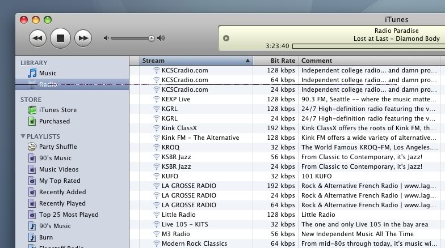Viewport: 445px width, 248px height.
Task: Click the iTunes Store bag icon
Action: (x=32, y=110)
